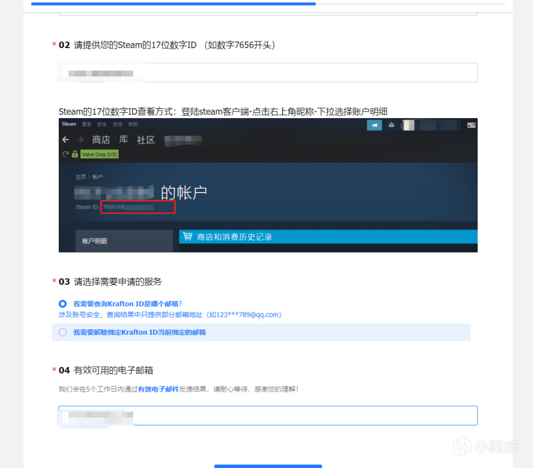The height and width of the screenshot is (468, 533).
Task: Click the shopping cart icon beside 商店和消费历史记录
Action: 188,236
